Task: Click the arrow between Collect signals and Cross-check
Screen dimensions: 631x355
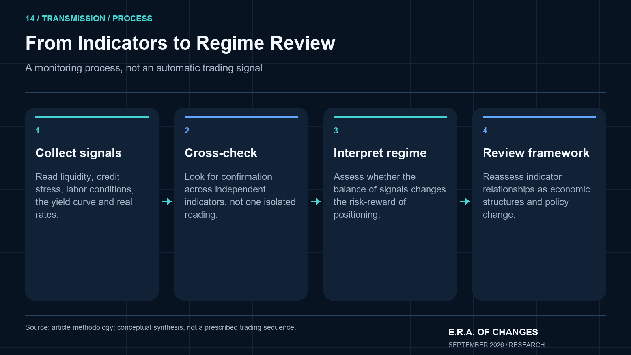Action: (x=167, y=202)
